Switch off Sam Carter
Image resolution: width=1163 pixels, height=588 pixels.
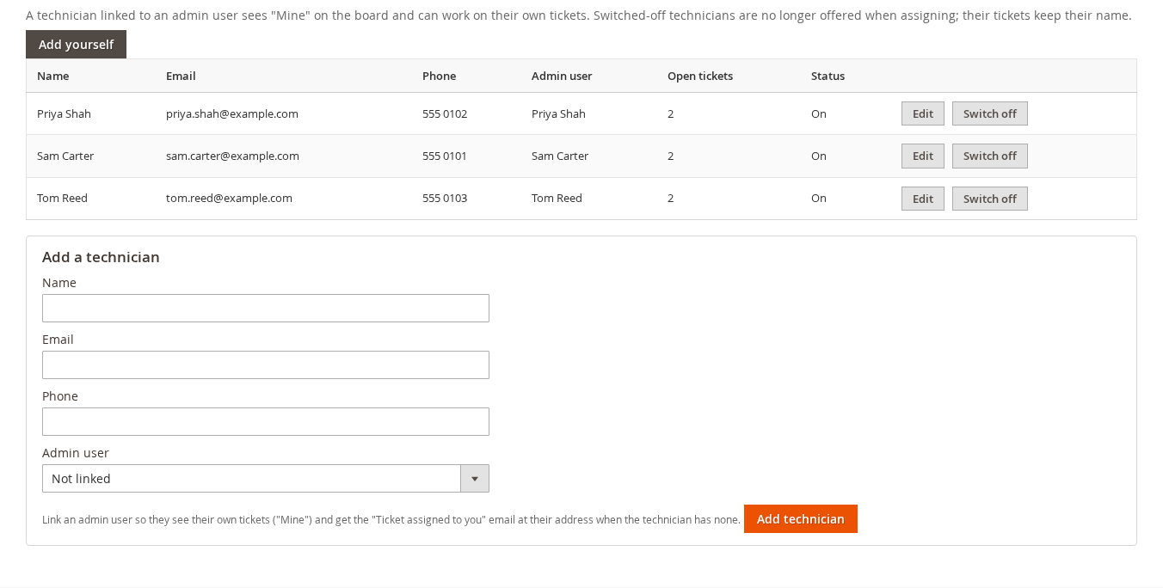pyautogui.click(x=990, y=156)
